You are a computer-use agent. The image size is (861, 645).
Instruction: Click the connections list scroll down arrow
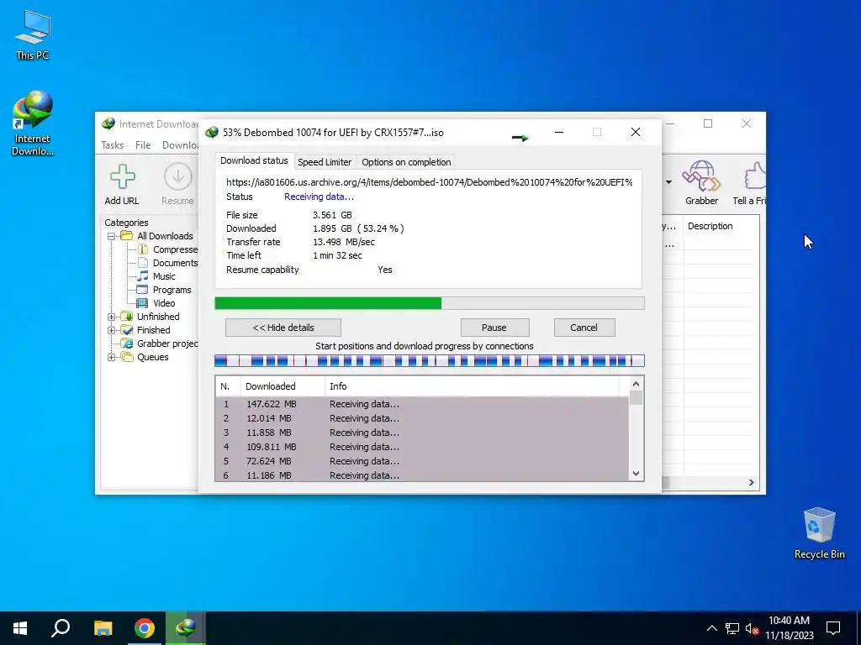[636, 474]
